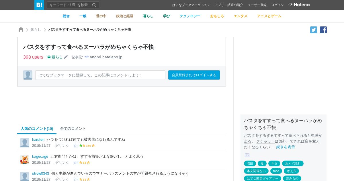Image resolution: width=344 pixels, height=181 pixels.
Task: Open the はてなブックマークって？ link
Action: click(191, 5)
